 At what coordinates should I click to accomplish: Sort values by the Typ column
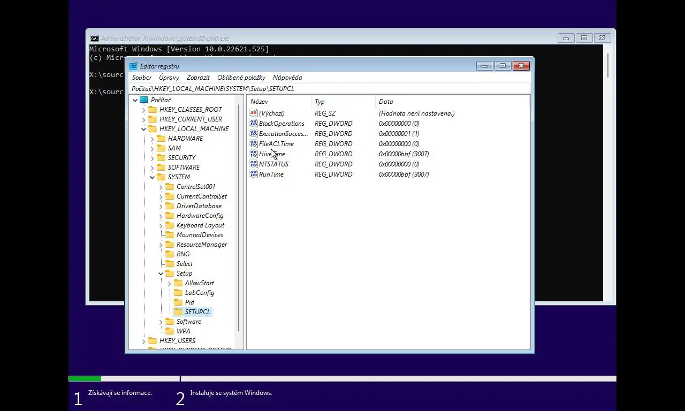tap(343, 102)
